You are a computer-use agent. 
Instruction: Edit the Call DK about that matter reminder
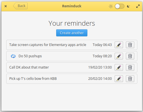(119, 67)
